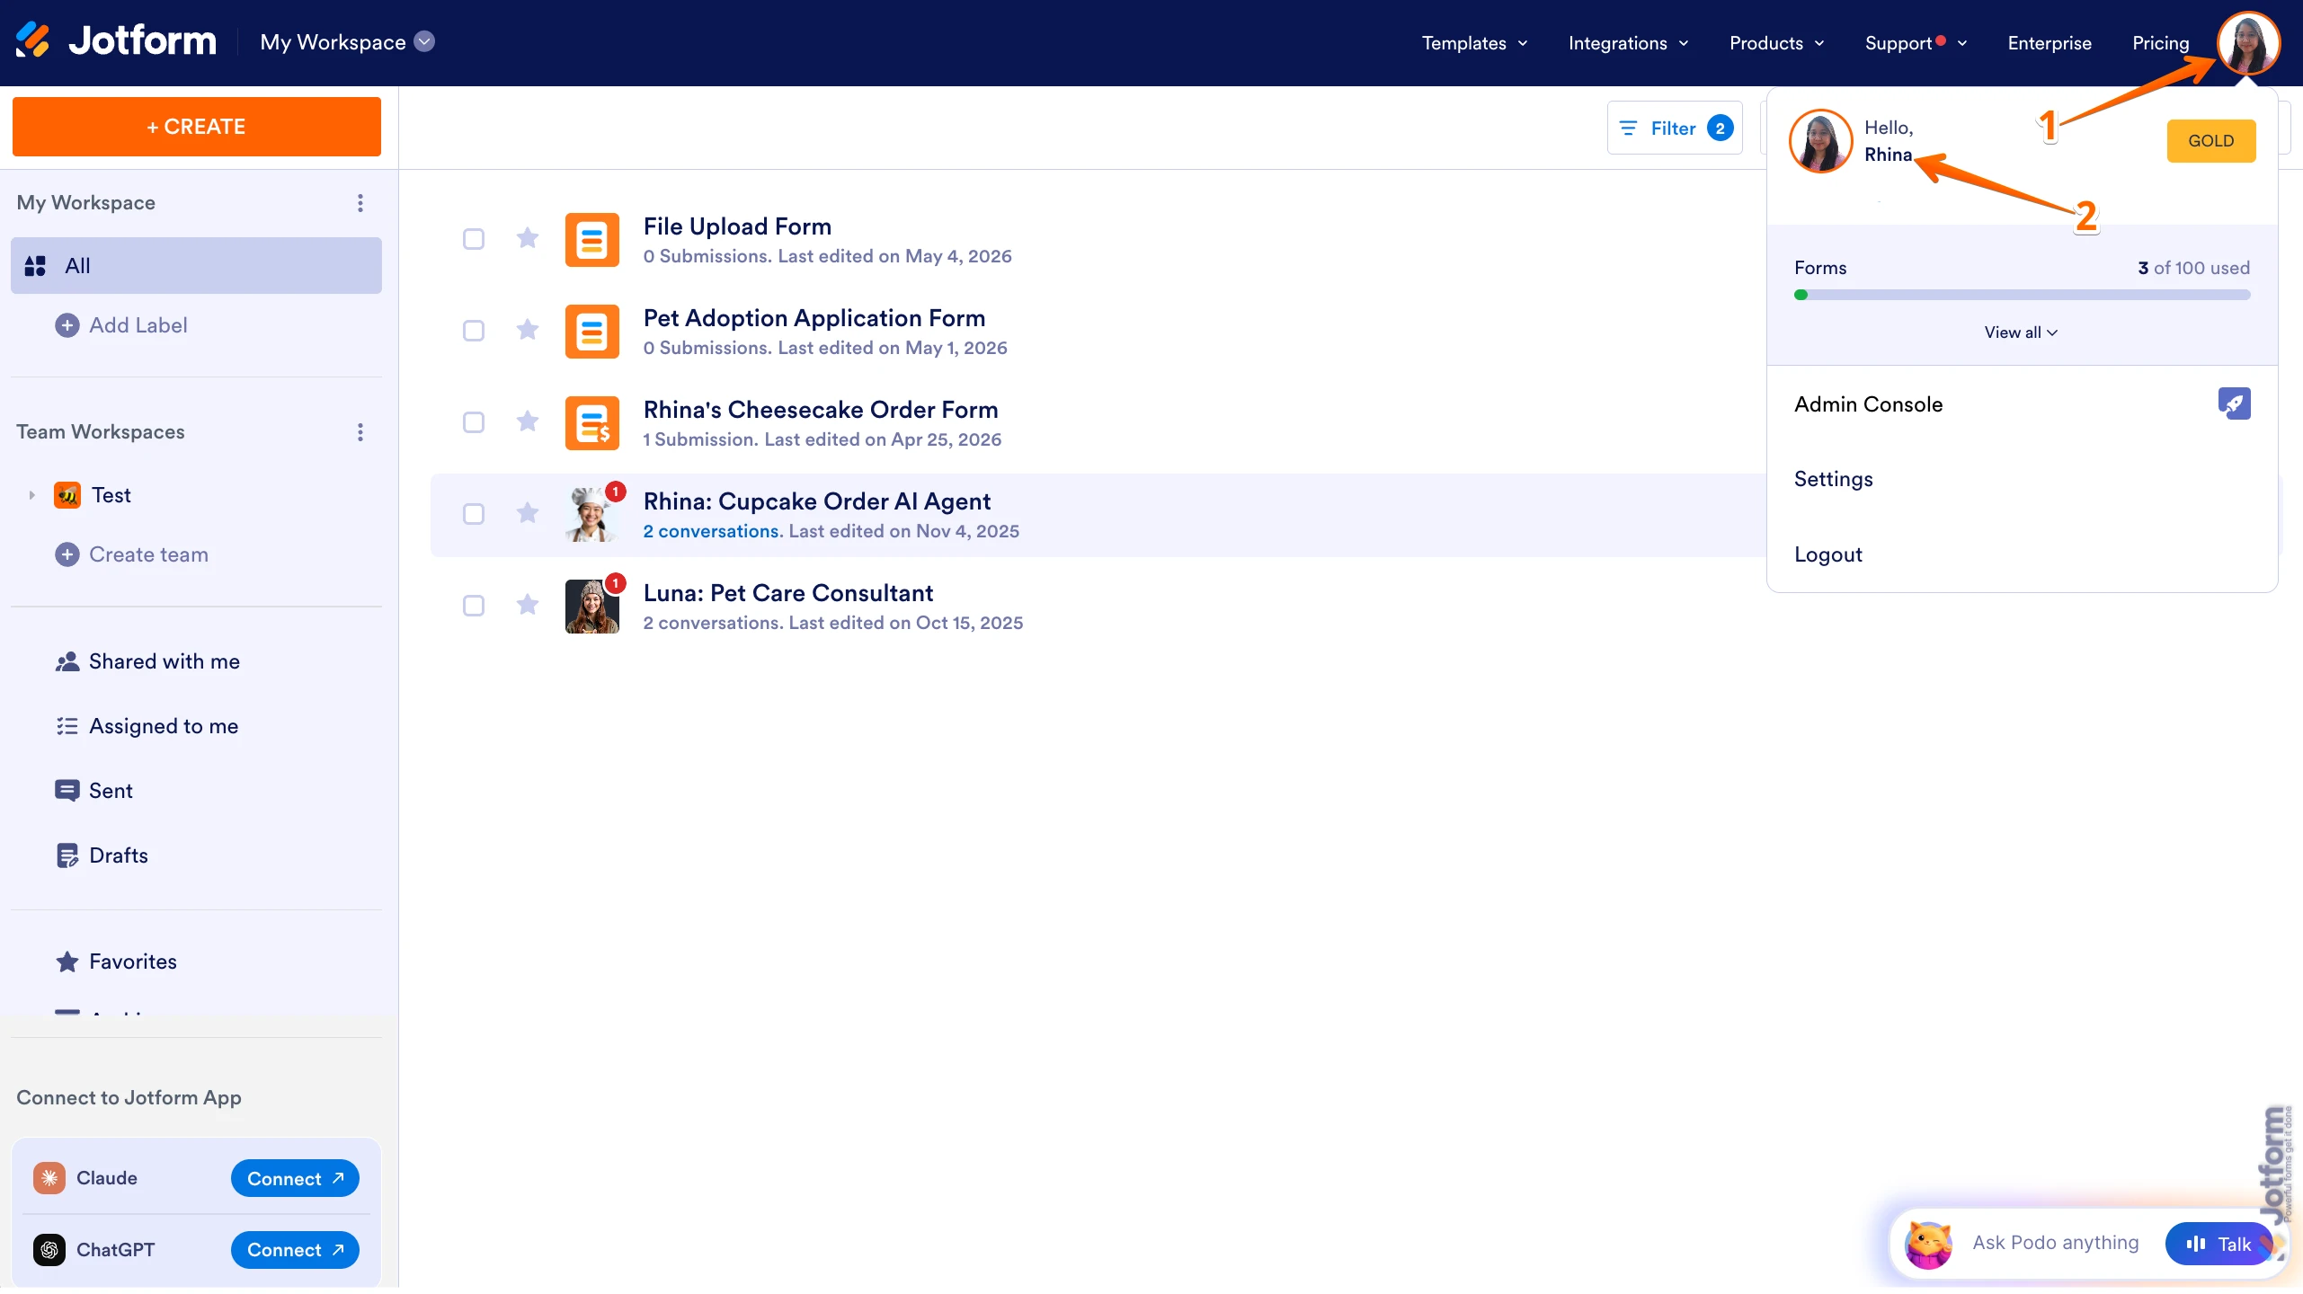Click the Ask Podo anything field

pos(2056,1243)
